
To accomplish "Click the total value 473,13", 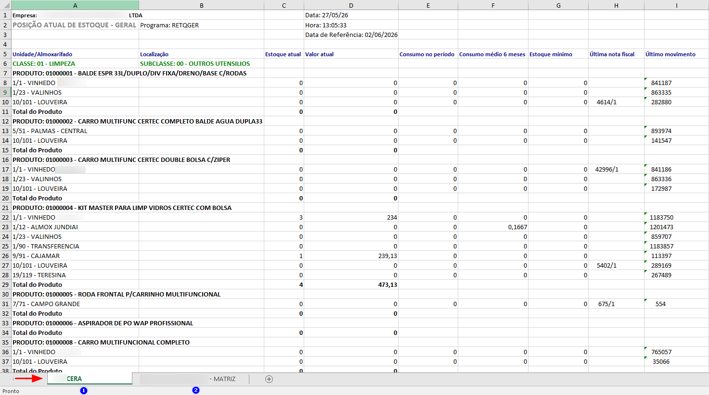I will (x=351, y=284).
